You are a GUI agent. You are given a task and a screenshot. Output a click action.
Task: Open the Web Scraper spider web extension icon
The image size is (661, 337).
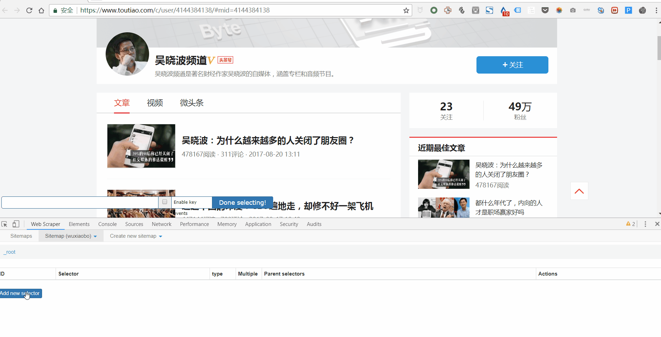642,10
